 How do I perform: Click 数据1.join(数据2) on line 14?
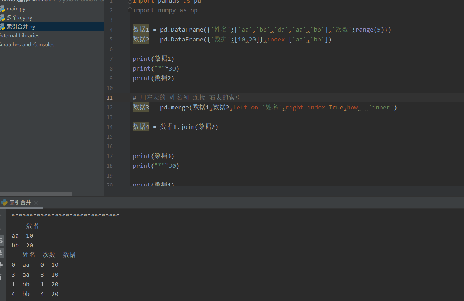point(189,127)
